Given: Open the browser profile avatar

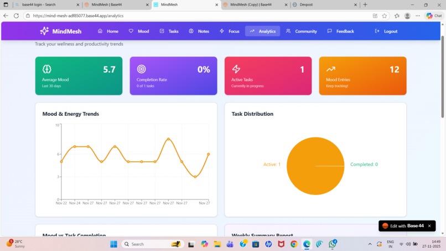Looking at the screenshot, I should (x=407, y=16).
